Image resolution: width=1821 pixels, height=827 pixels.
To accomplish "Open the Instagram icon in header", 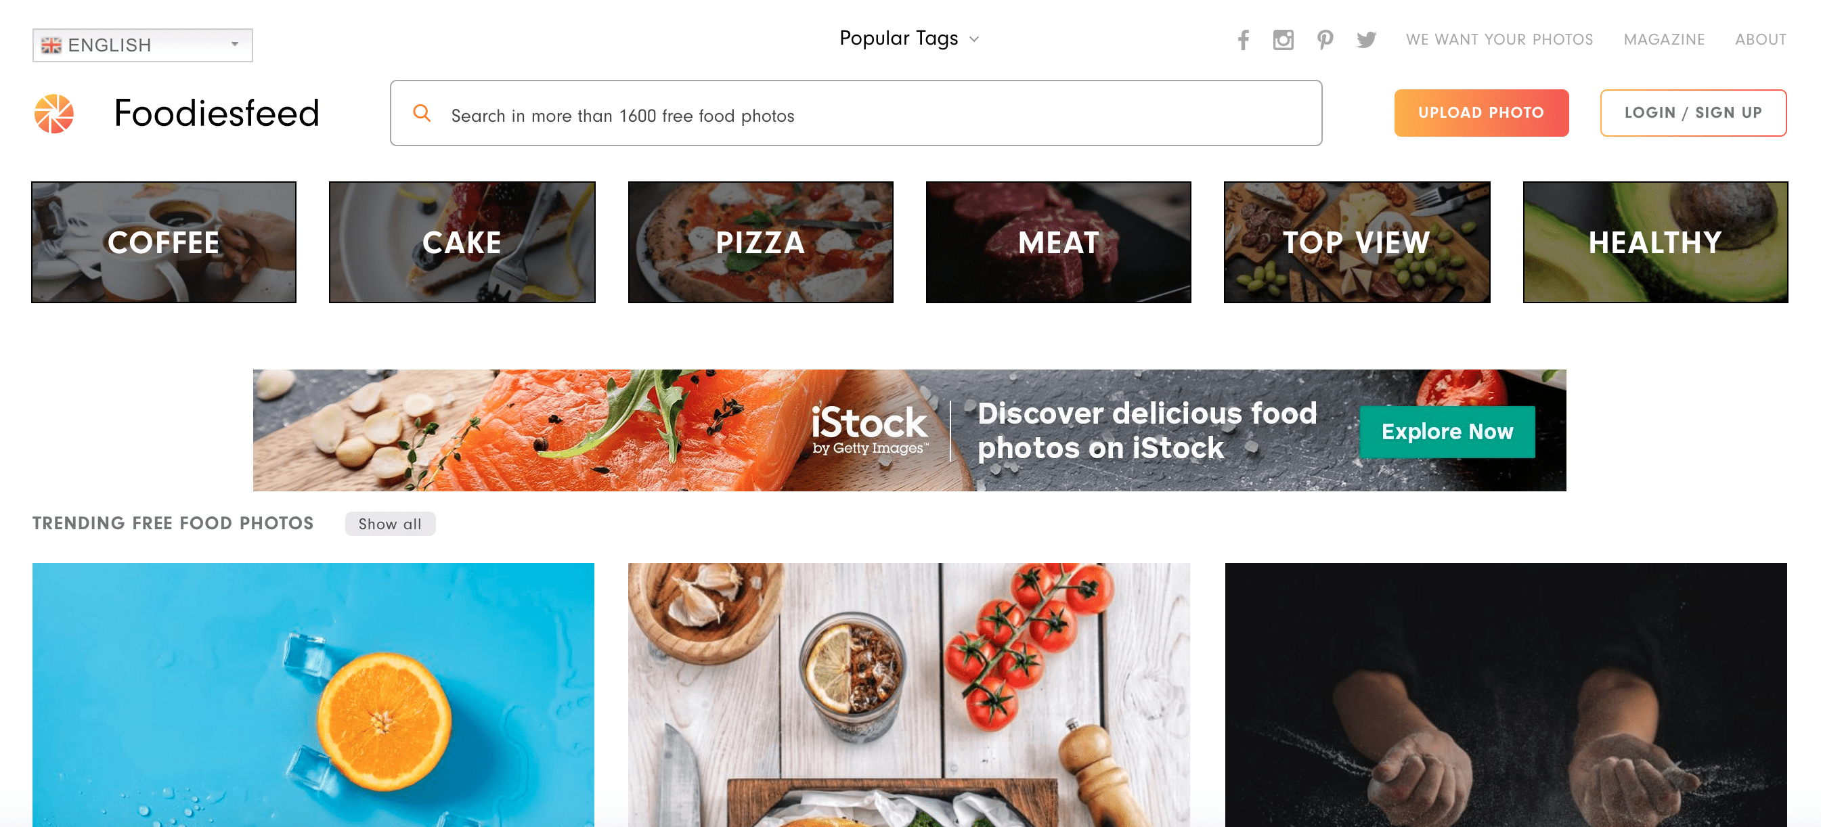I will (x=1283, y=39).
